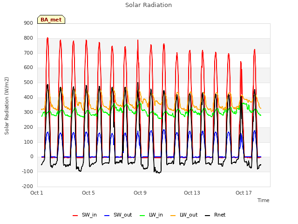Click the red SW_in legend swatch
This screenshot has width=298, height=224.
[x=75, y=216]
